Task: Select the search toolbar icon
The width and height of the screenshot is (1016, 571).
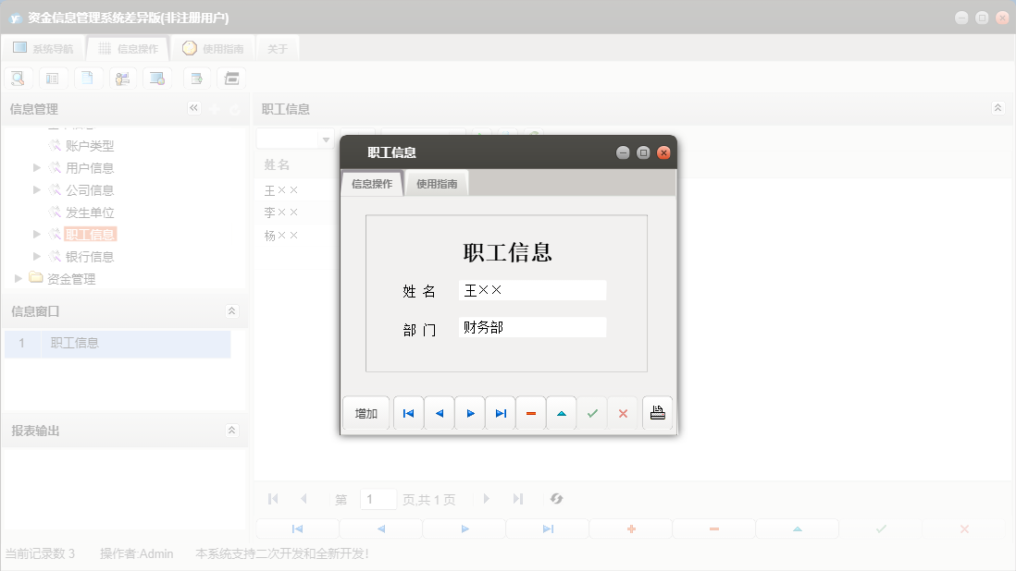Action: tap(18, 78)
